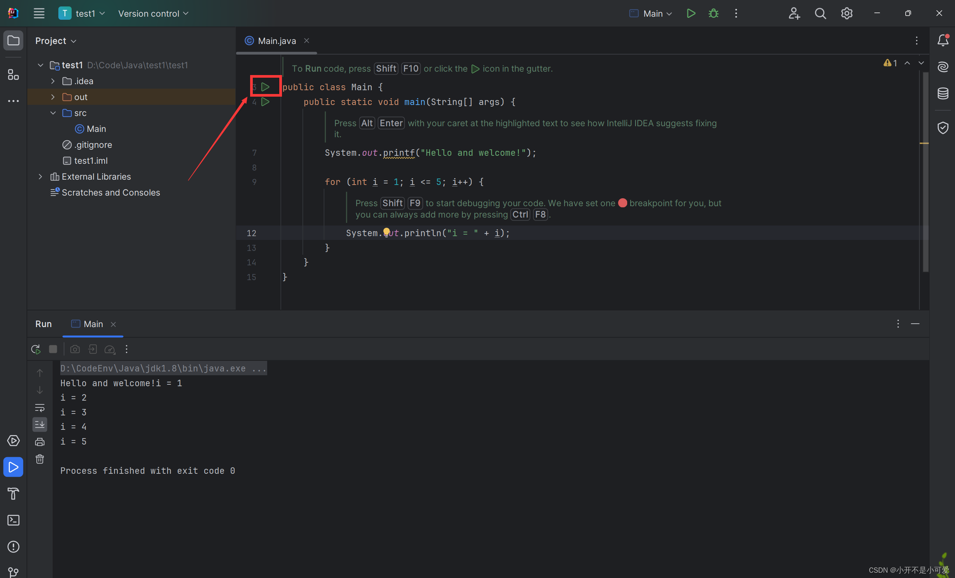Screen dimensions: 955x578
Task: Toggle soft-wrap in the run console
Action: click(x=40, y=407)
